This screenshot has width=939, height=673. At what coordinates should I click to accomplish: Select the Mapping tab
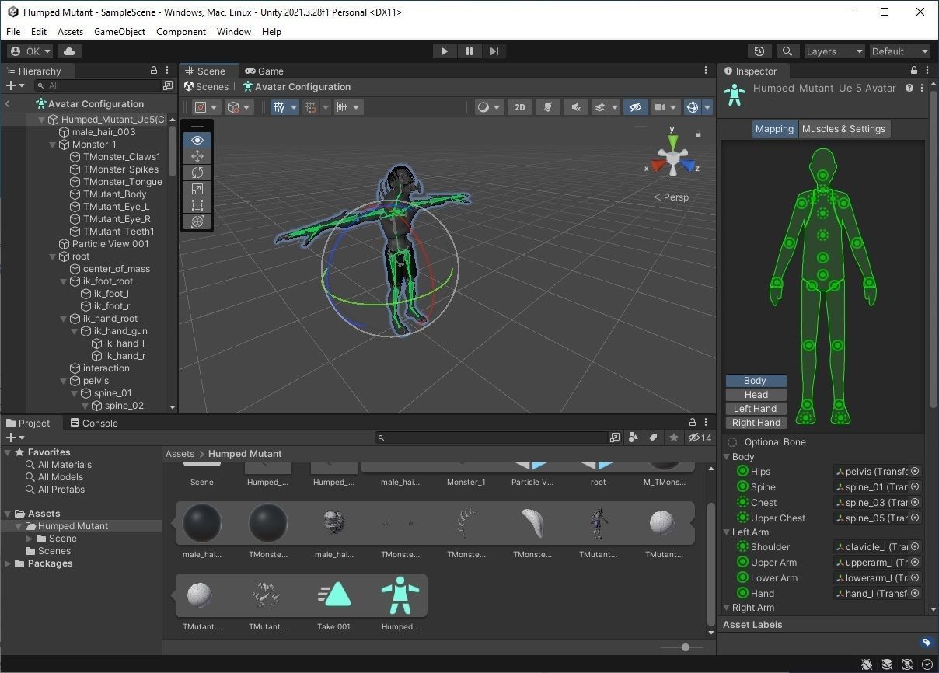(774, 129)
